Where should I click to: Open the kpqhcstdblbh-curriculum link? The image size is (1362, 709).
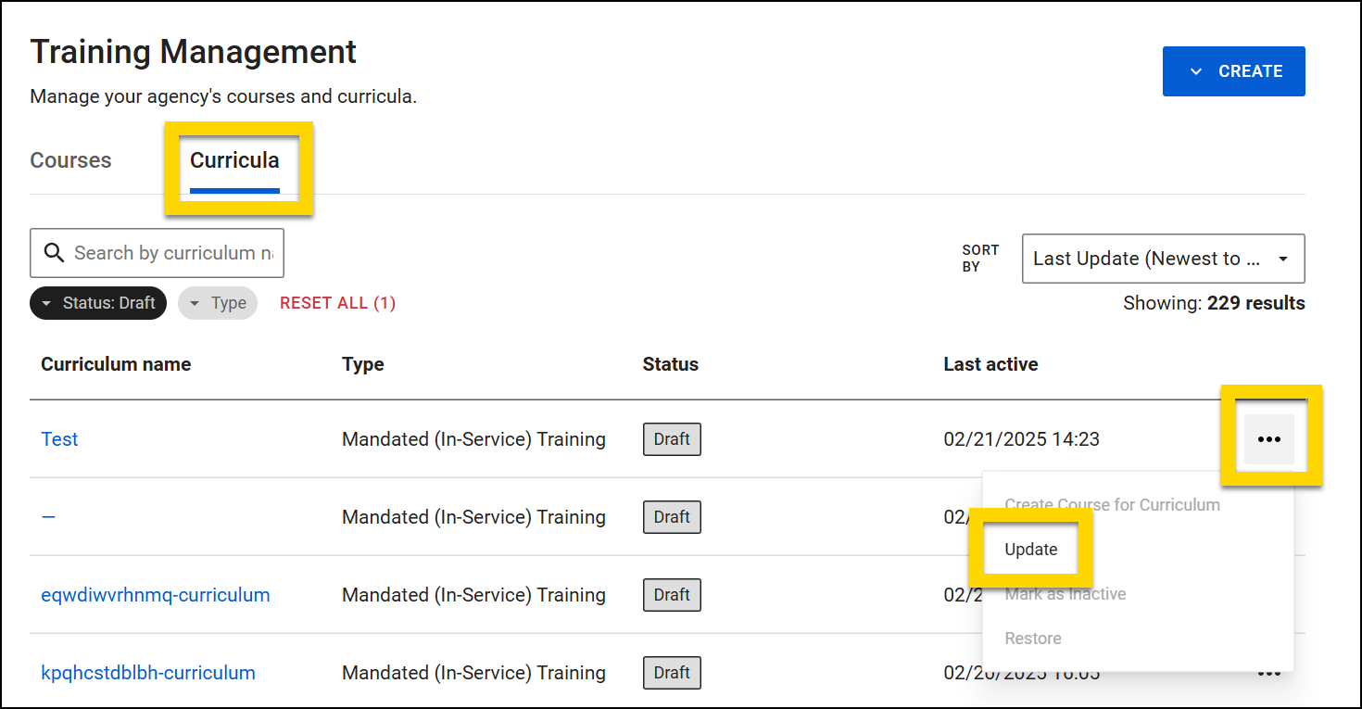click(148, 673)
